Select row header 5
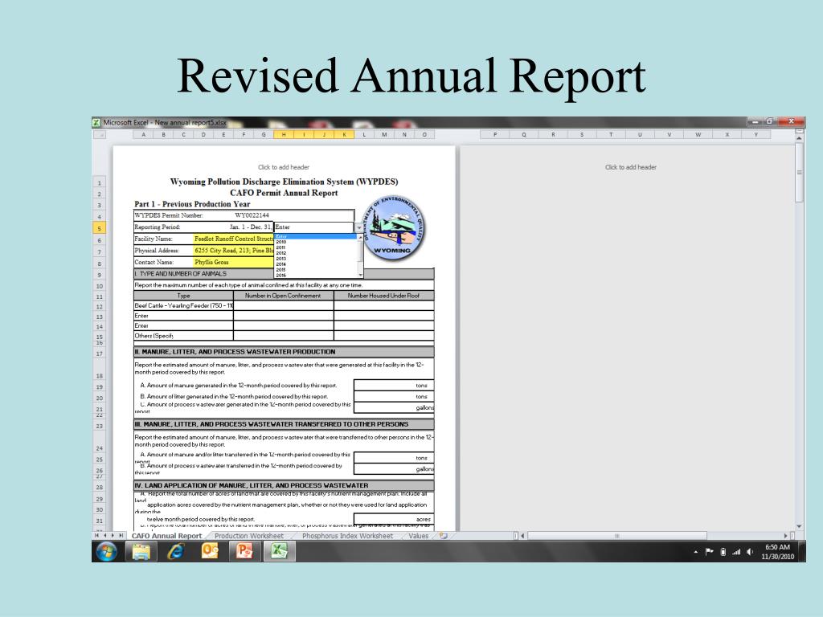This screenshot has width=823, height=617. [x=99, y=228]
